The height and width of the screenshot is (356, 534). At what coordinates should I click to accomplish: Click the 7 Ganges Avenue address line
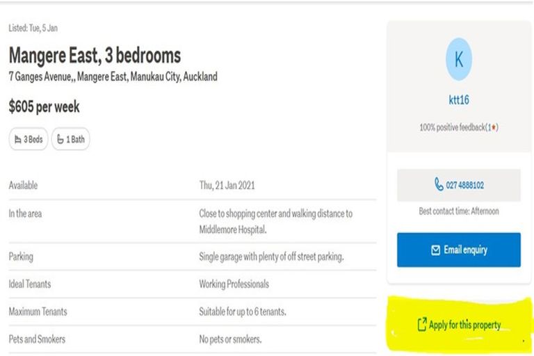[x=113, y=76]
